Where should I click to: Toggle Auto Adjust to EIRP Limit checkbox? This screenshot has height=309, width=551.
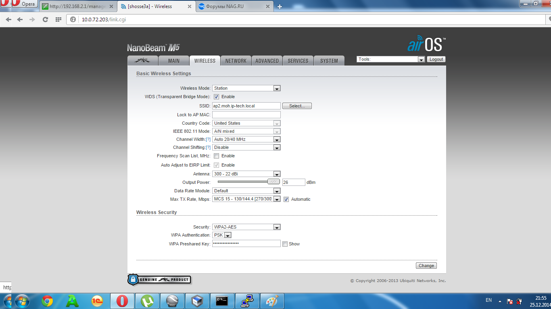(x=216, y=165)
